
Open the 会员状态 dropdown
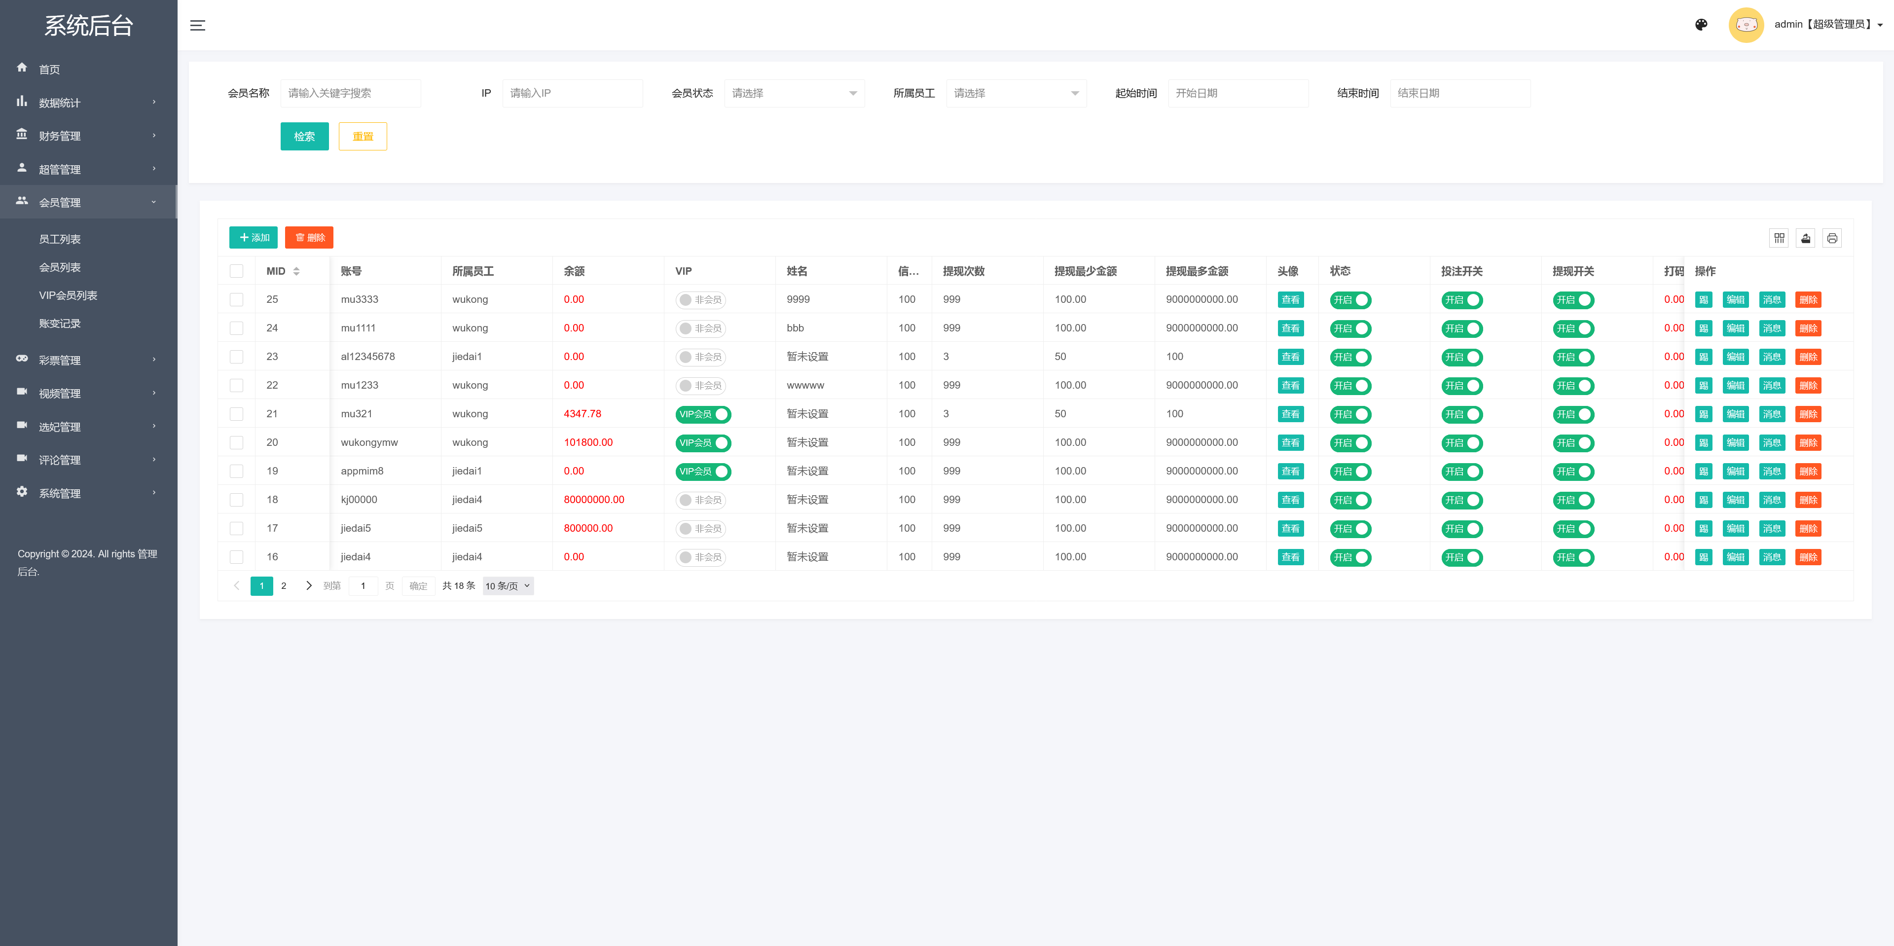794,93
